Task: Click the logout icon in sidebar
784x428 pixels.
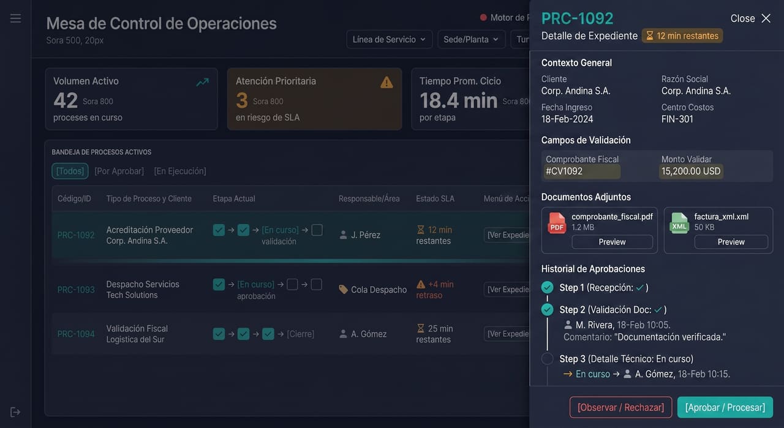Action: point(15,412)
